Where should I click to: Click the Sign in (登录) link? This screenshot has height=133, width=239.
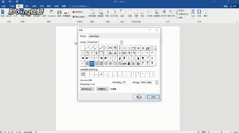pos(226,6)
